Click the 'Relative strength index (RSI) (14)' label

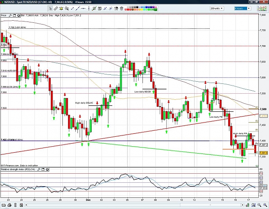18,169
